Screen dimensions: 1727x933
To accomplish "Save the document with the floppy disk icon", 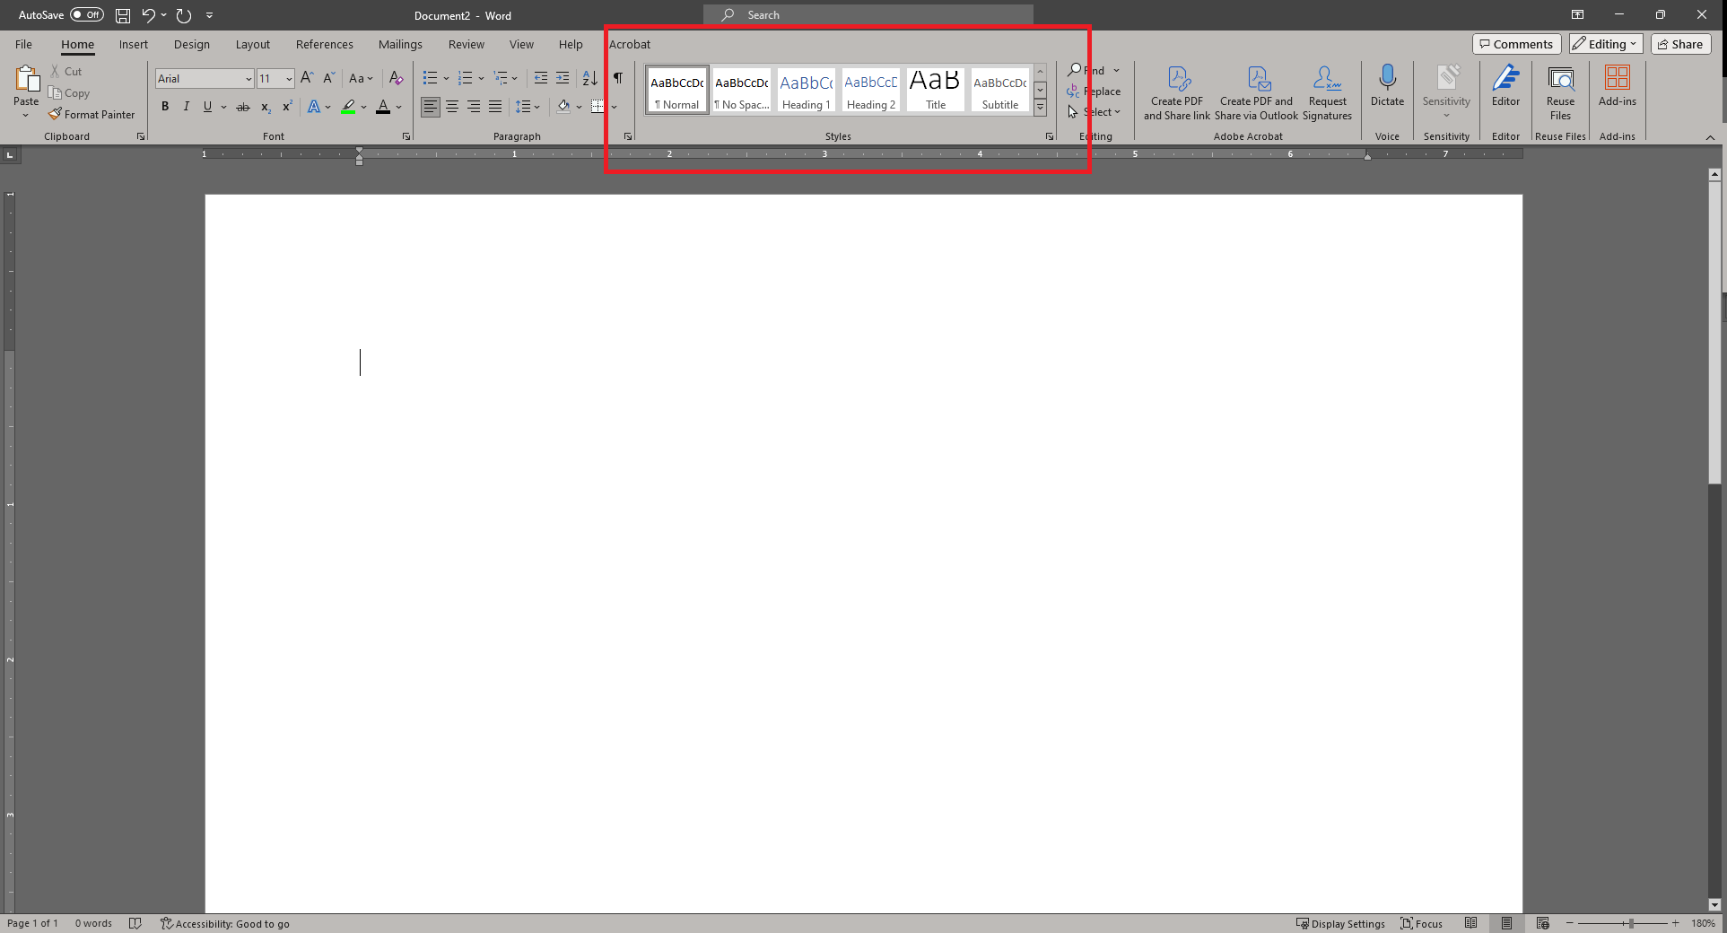I will coord(123,15).
